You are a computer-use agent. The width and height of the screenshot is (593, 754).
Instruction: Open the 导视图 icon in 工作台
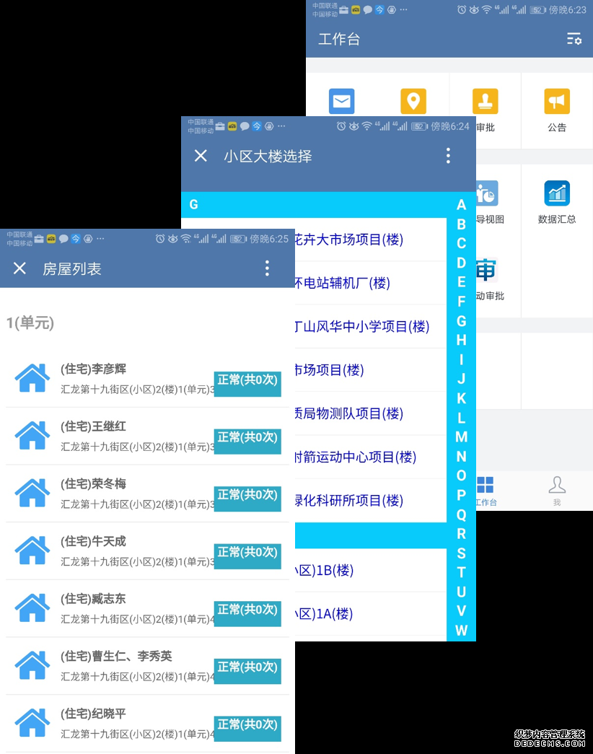487,193
